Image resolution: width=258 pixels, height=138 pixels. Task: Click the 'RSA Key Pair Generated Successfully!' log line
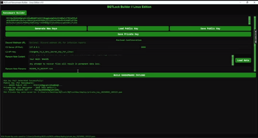[23, 81]
